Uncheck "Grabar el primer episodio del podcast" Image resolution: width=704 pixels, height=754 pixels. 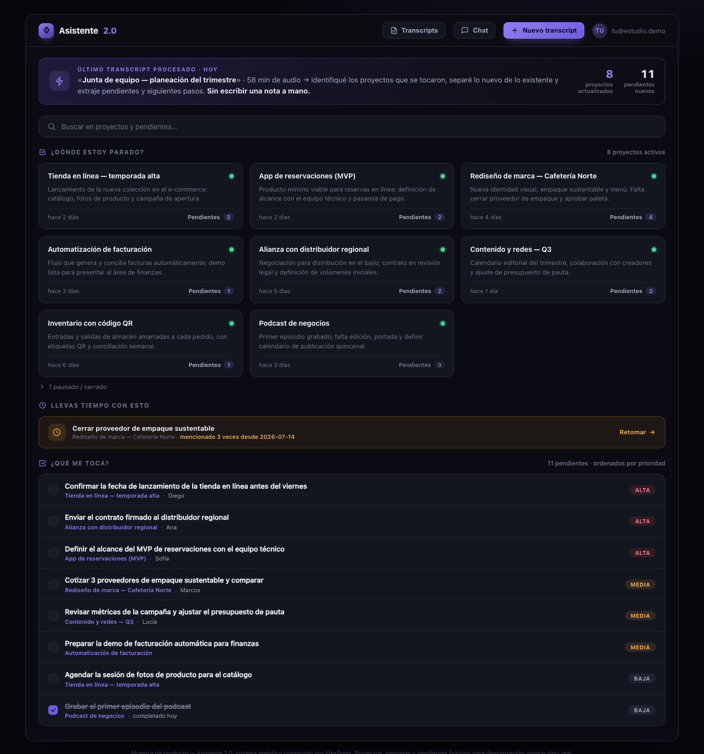(53, 710)
